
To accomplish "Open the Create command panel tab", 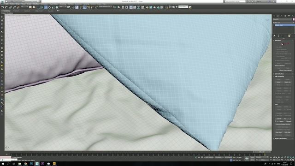I will click(x=274, y=16).
